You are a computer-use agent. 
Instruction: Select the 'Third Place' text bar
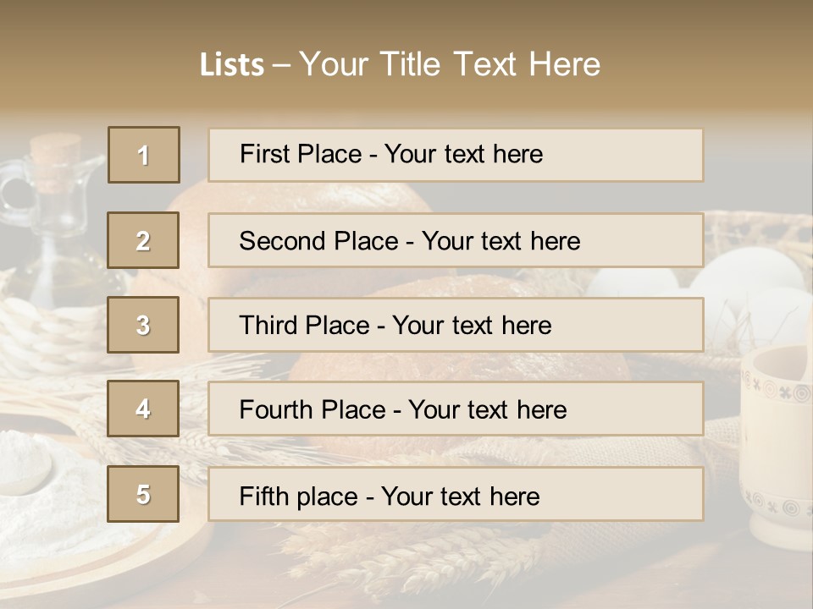(456, 325)
